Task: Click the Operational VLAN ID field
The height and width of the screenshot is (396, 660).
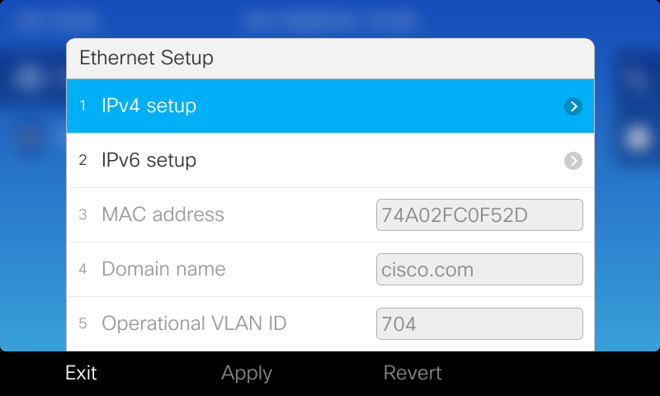Action: pyautogui.click(x=479, y=323)
